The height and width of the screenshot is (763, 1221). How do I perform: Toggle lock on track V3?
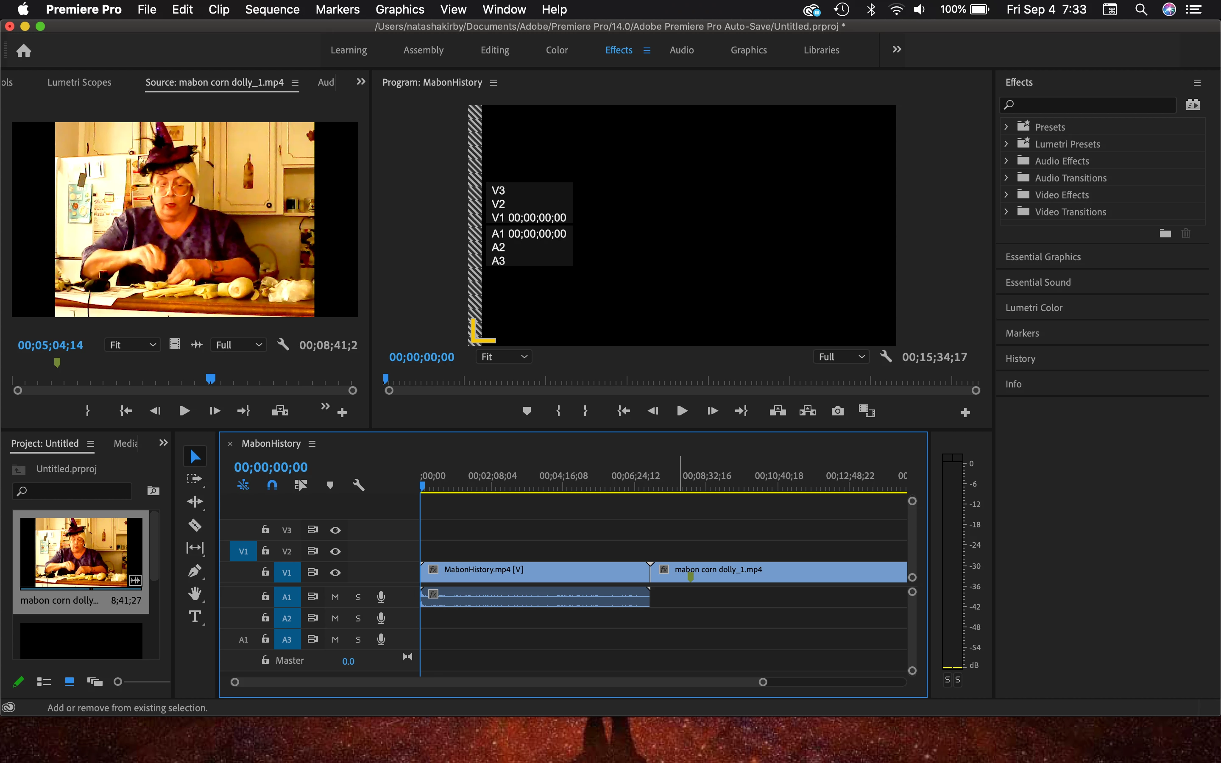[265, 529]
